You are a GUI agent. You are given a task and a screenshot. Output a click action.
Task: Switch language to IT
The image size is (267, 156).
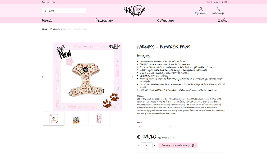coord(54,2)
